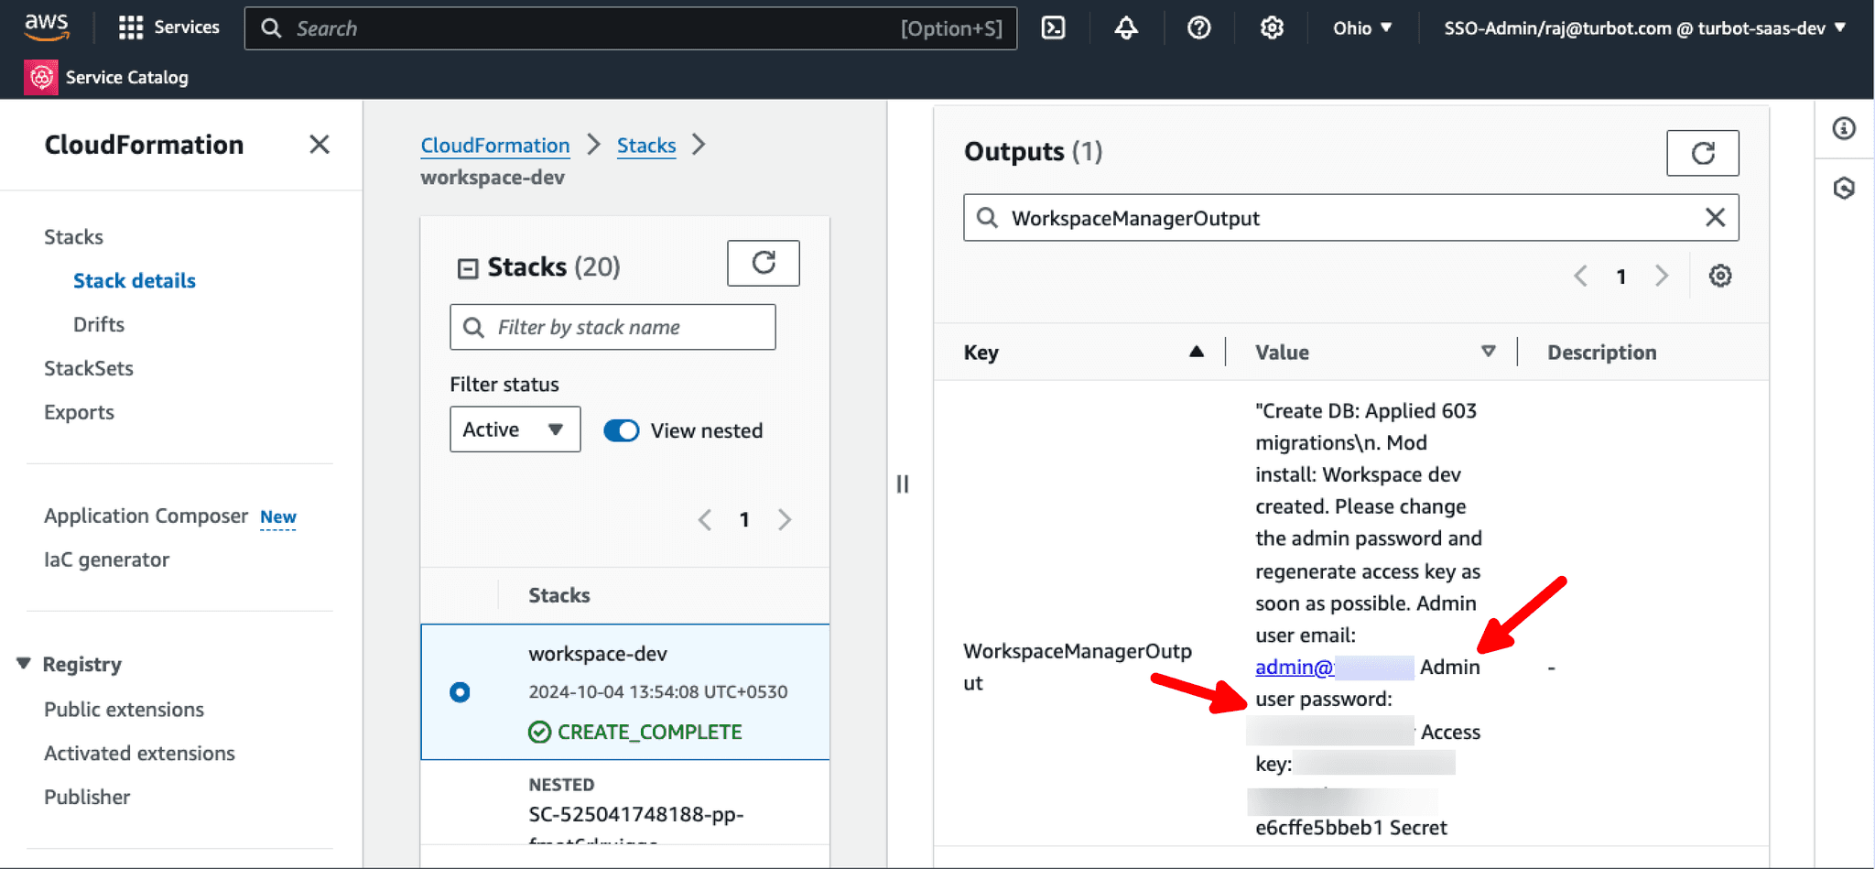Screen dimensions: 1875x869
Task: Open the Outputs preferences gear
Action: click(1720, 276)
